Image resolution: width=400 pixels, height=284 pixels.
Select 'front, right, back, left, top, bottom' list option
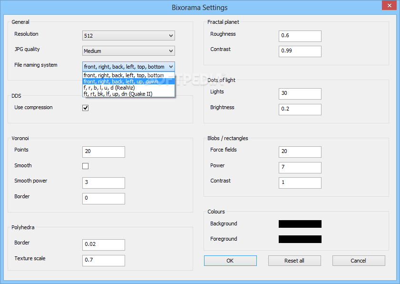pos(128,75)
